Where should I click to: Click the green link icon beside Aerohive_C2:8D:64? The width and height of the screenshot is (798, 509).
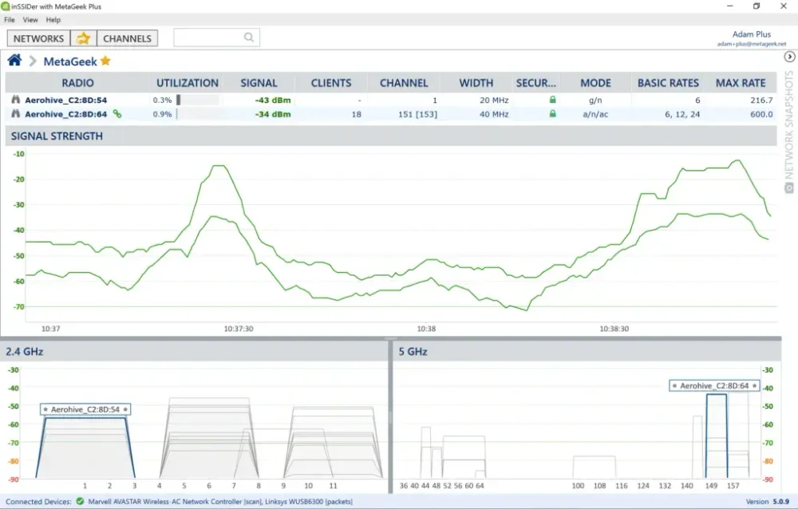pos(117,114)
